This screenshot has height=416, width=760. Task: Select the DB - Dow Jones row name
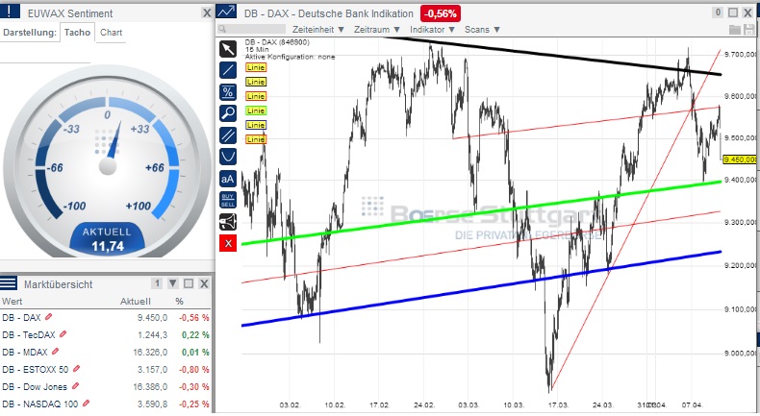35,387
